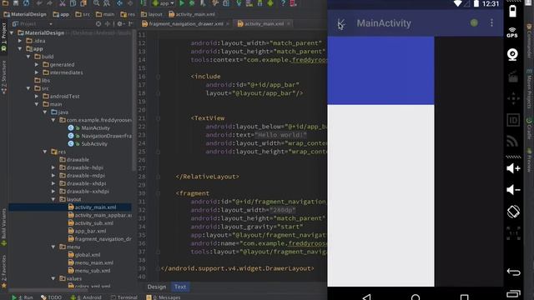Click the Genymotion volume down icon
This screenshot has width=534, height=300.
513,190
